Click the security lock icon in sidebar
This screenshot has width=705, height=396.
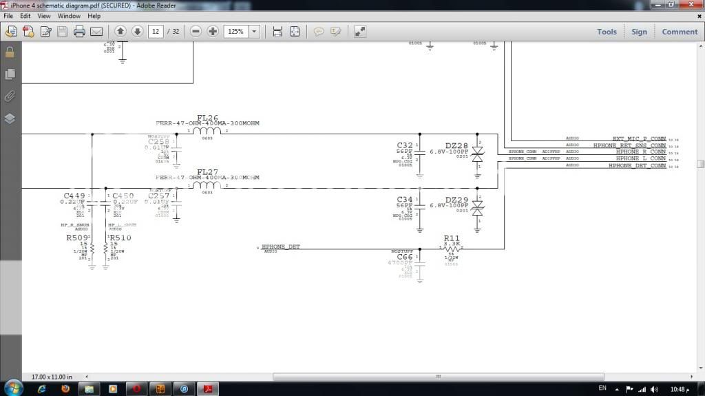10,52
